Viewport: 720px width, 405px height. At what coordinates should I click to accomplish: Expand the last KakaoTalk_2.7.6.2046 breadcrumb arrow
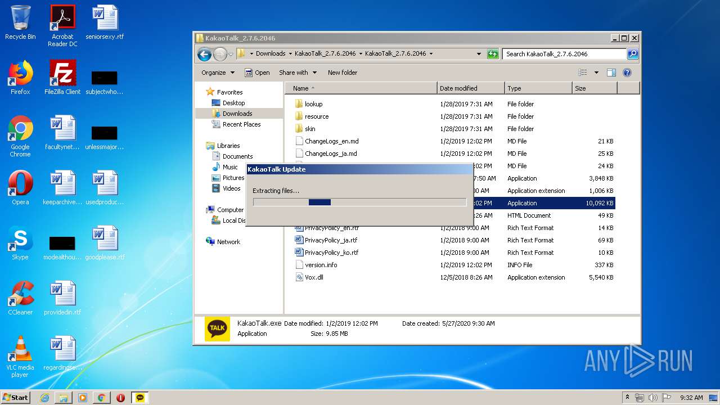tap(431, 54)
